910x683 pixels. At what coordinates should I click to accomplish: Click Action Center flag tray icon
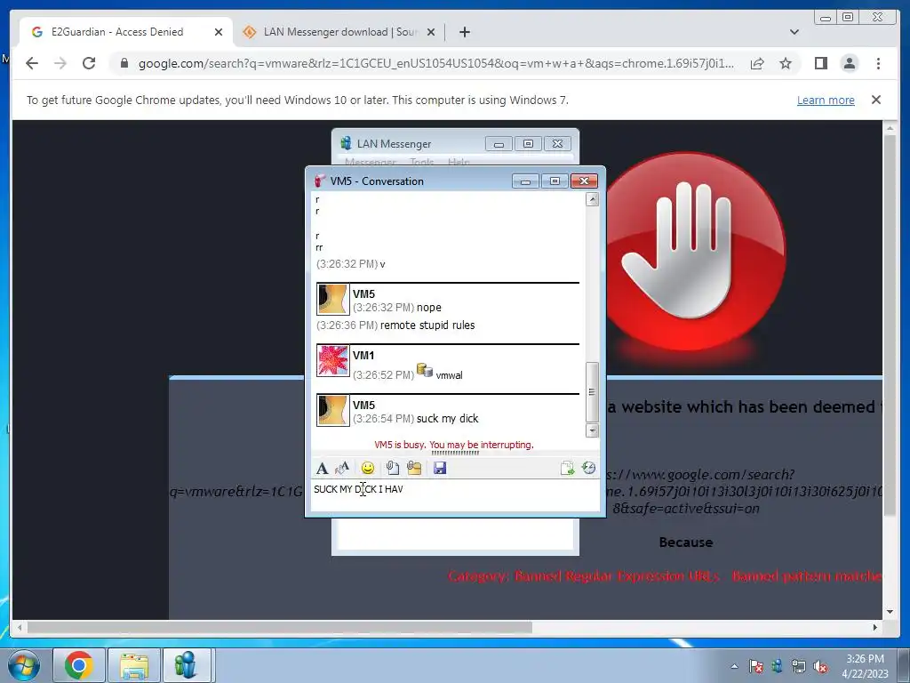[x=755, y=666]
